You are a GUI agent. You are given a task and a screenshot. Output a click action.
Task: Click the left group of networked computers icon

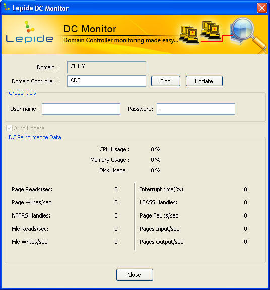(188, 35)
